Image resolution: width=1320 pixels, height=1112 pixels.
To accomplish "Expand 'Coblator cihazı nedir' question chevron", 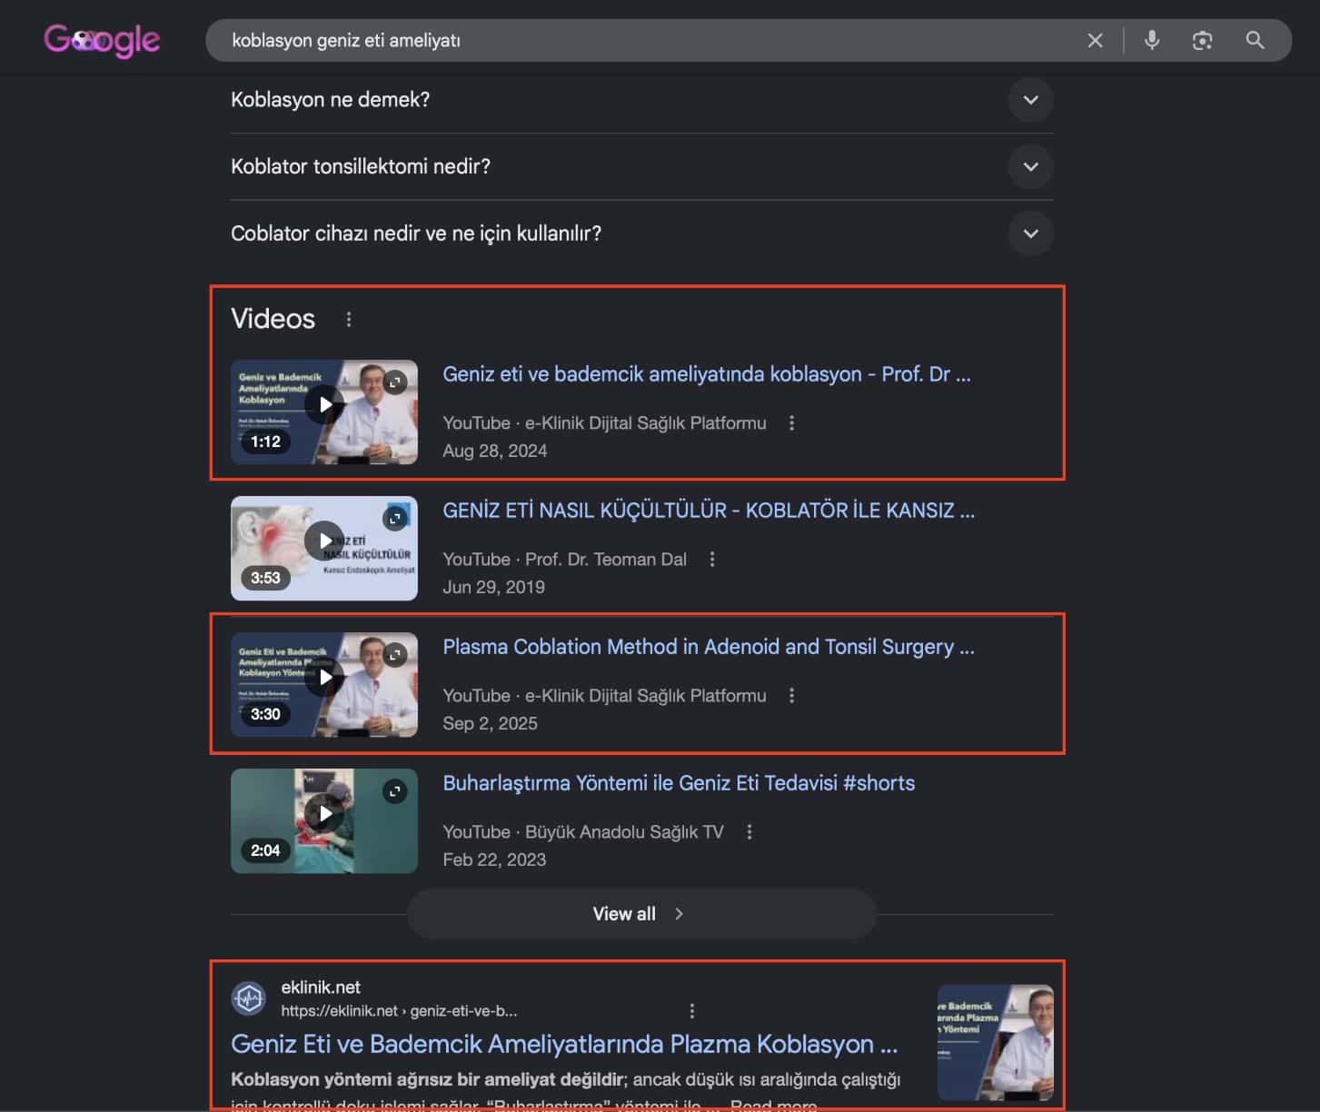I will coord(1030,233).
